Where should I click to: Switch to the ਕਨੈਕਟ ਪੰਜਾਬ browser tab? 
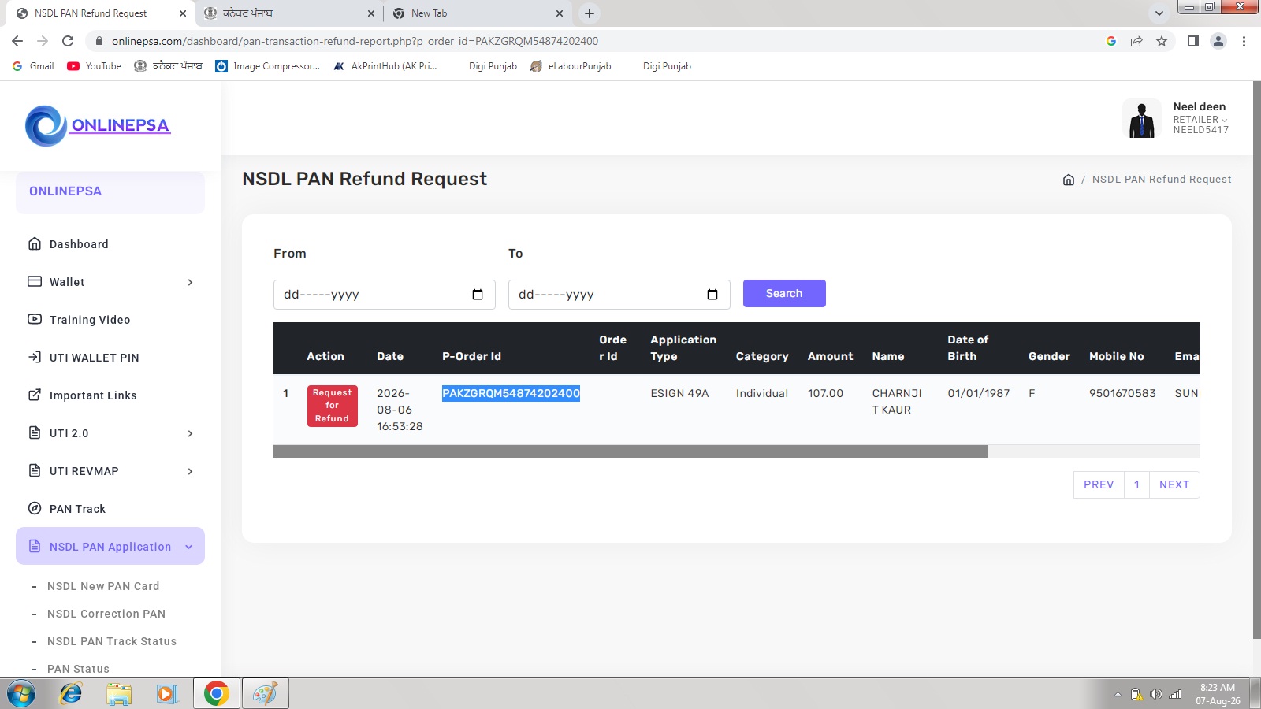[x=288, y=13]
